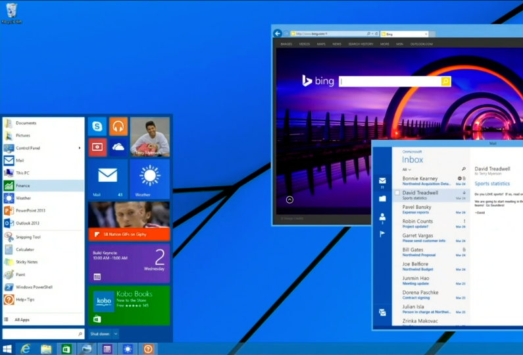Open the Weather app taskbar icon
Viewport: 523px width, 355px height.
[128, 349]
